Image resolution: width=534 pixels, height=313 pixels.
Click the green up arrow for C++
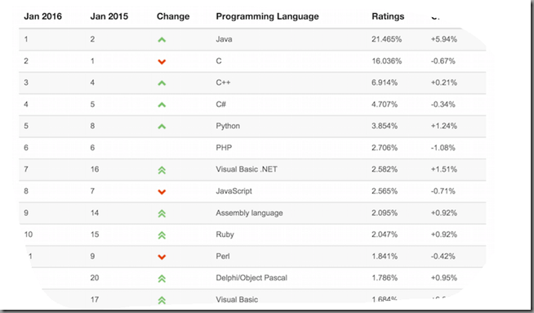pos(162,83)
